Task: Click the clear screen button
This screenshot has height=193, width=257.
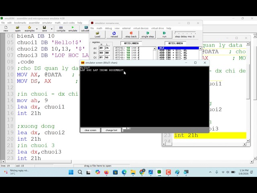Action: [x=90, y=130]
